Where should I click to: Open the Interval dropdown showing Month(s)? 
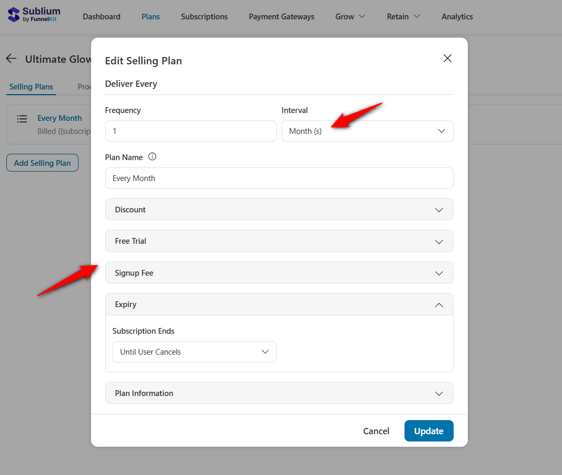(367, 131)
